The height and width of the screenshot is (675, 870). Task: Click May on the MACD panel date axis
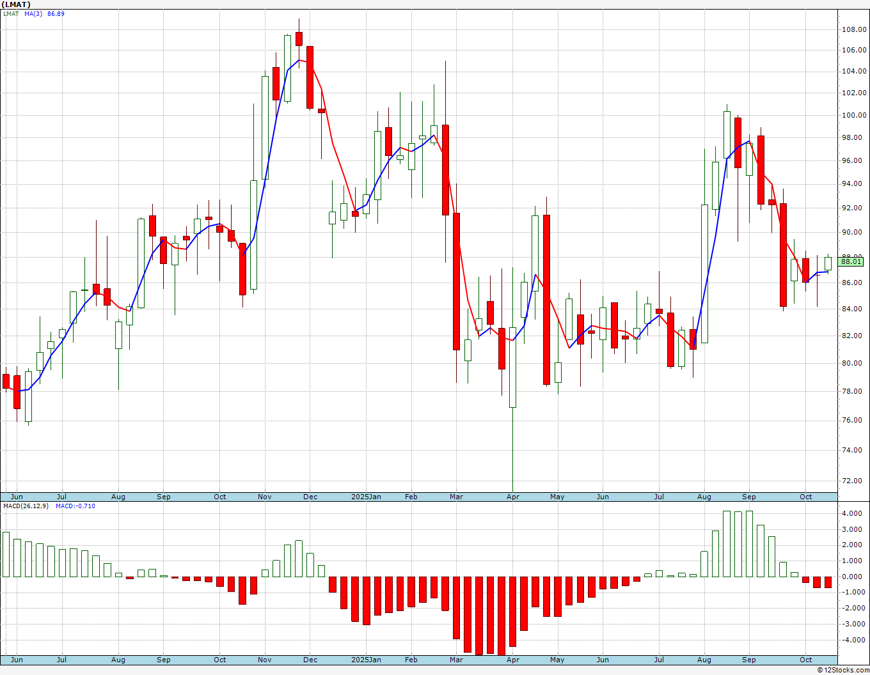557,660
